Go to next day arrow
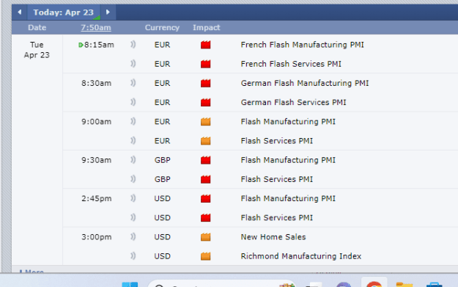Image resolution: width=458 pixels, height=287 pixels. click(x=108, y=12)
